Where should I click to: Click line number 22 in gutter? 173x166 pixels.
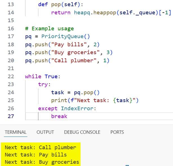(x=11, y=77)
